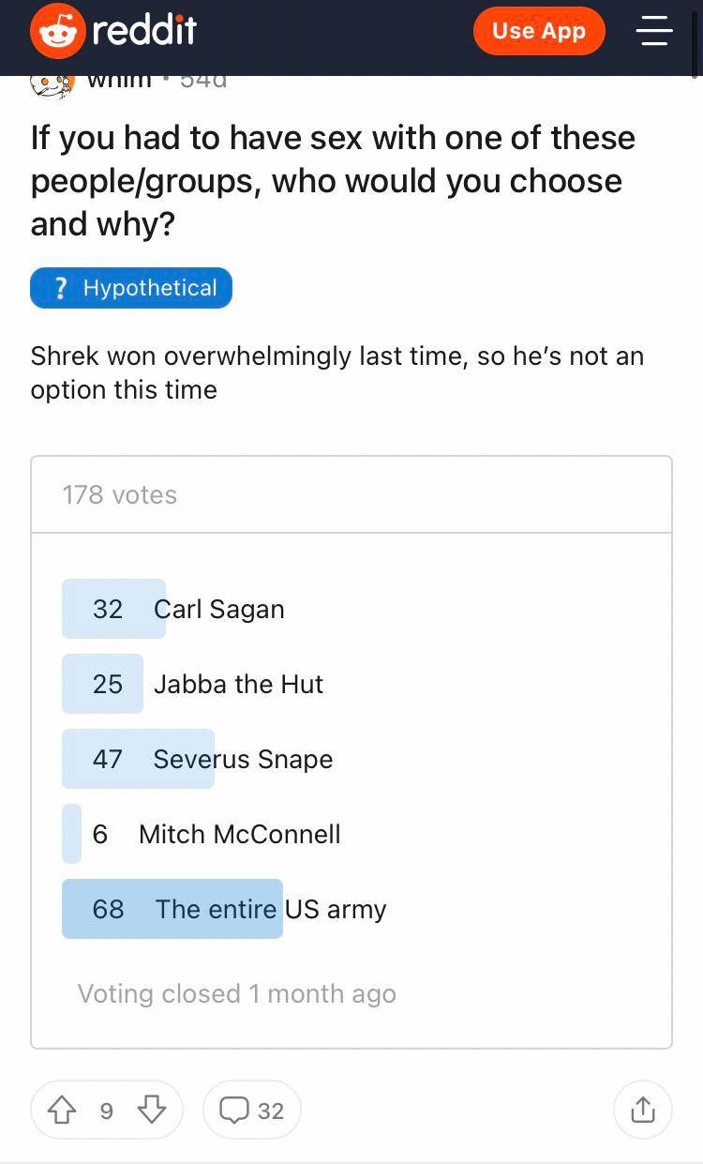Tap the Use App button
Viewport: 703px width, 1164px height.
[539, 31]
